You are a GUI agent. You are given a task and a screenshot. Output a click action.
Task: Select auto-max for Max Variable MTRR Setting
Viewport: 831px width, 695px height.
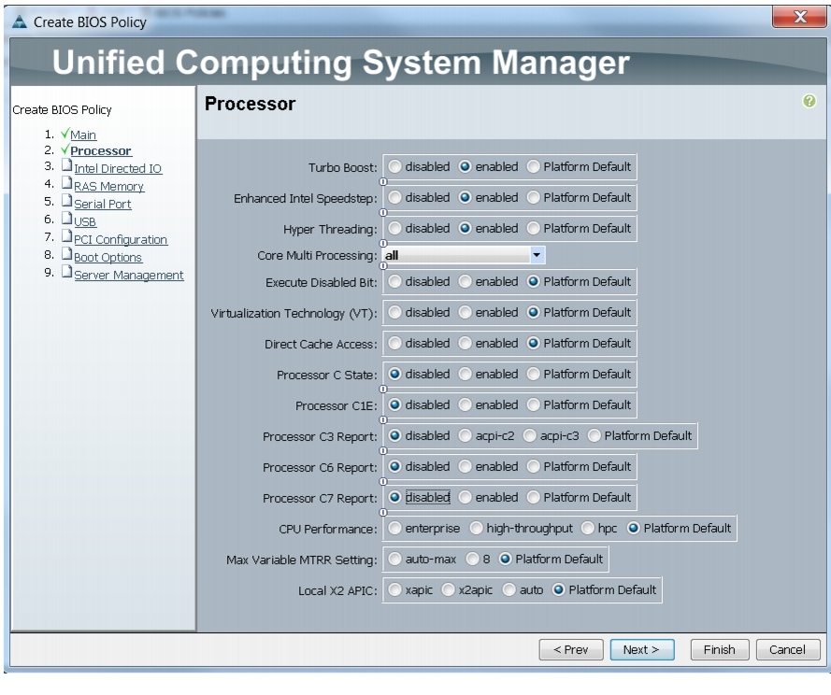[x=394, y=559]
